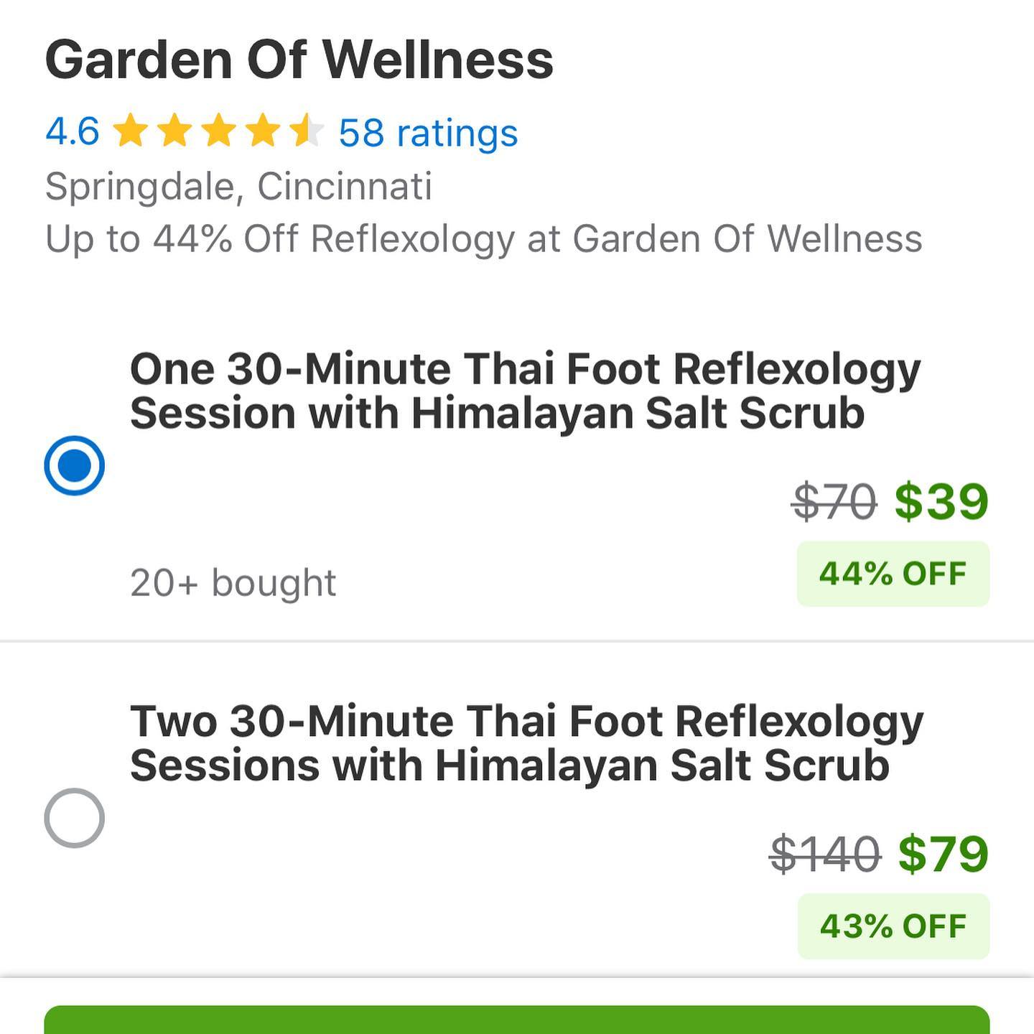Screen dimensions: 1034x1034
Task: Tap the $79 discounted price
Action: (x=943, y=854)
